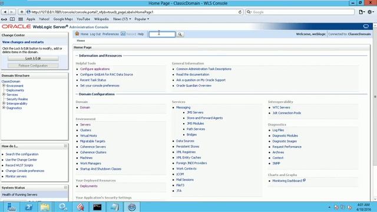Open Server Manager from the taskbar
The image size is (377, 212).
pos(11,207)
